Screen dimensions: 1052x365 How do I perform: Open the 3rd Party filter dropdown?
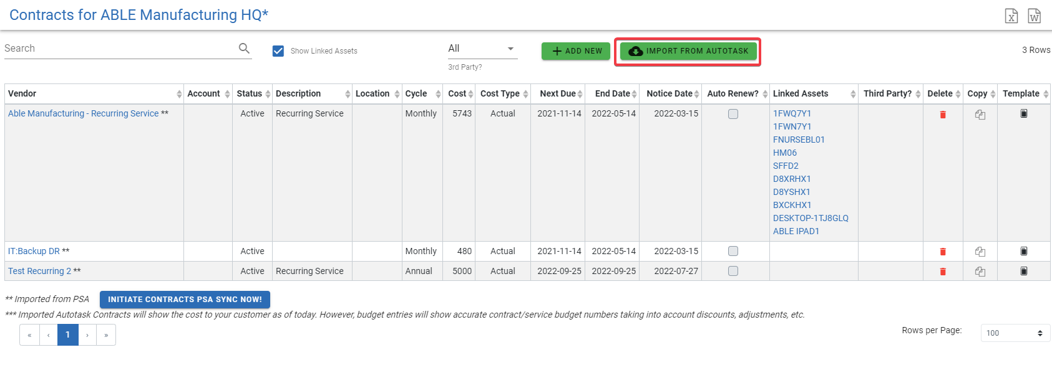point(482,49)
